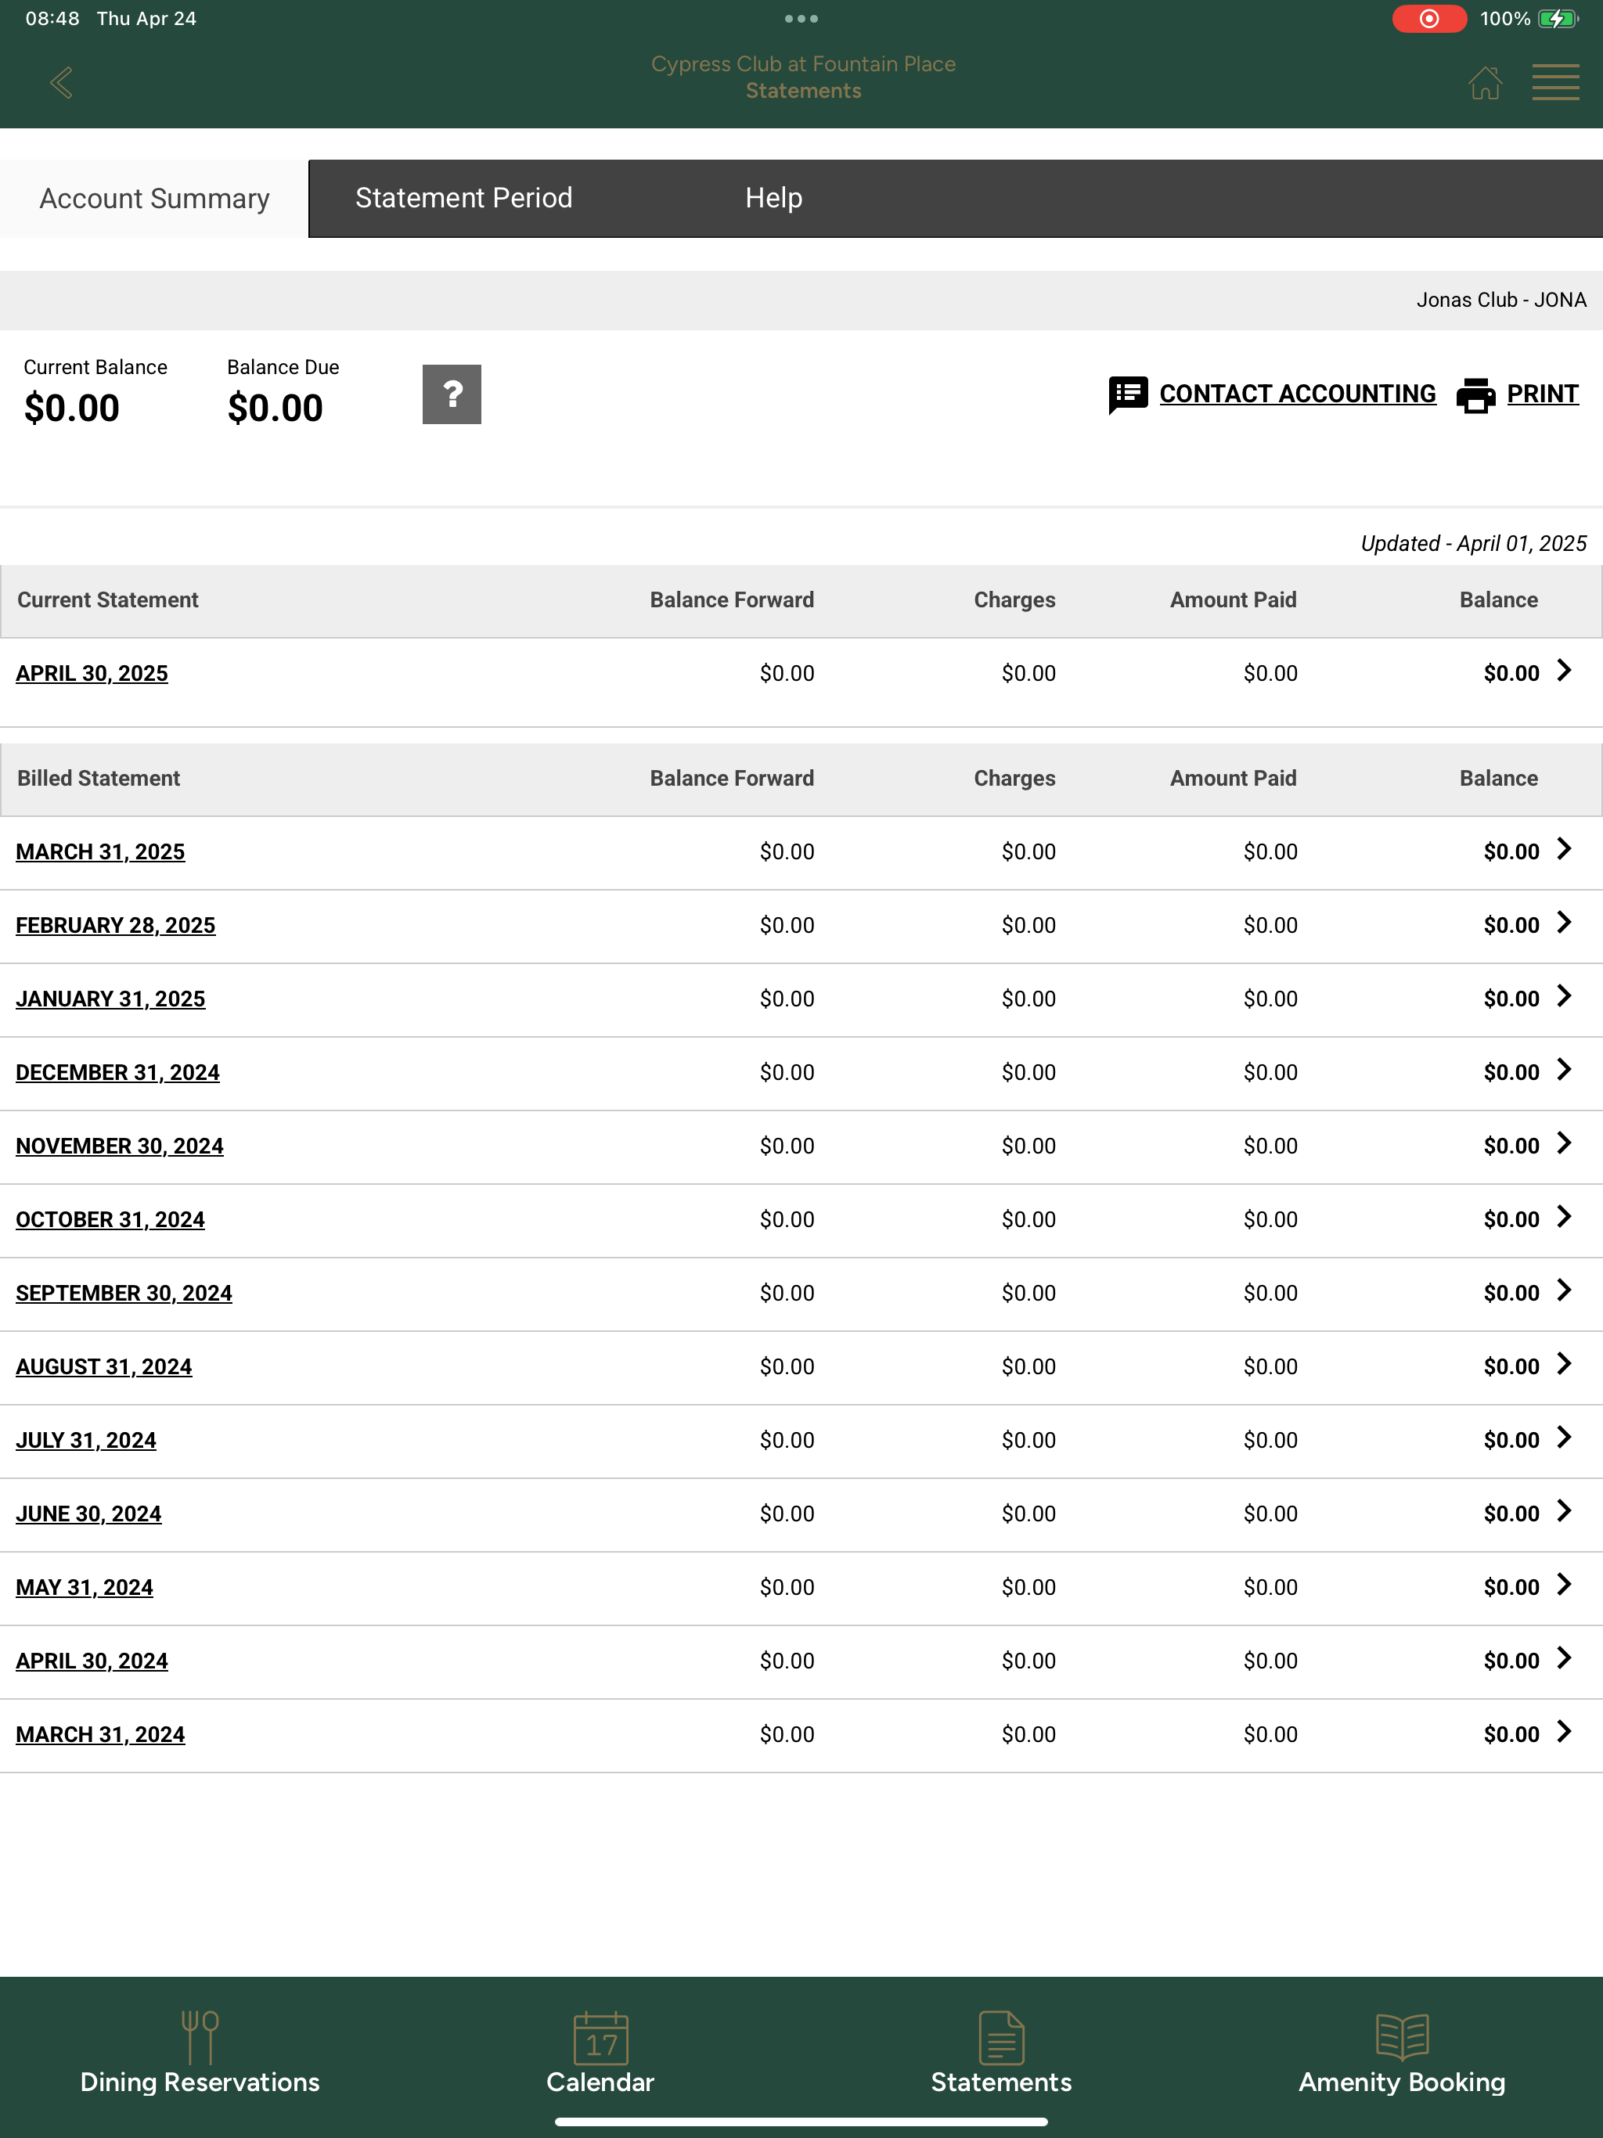Tap the three-dot multitasking control
The image size is (1603, 2138).
pos(801,18)
